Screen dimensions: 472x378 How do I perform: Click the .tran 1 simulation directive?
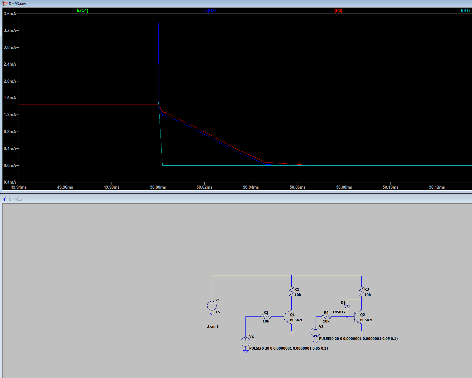213,327
